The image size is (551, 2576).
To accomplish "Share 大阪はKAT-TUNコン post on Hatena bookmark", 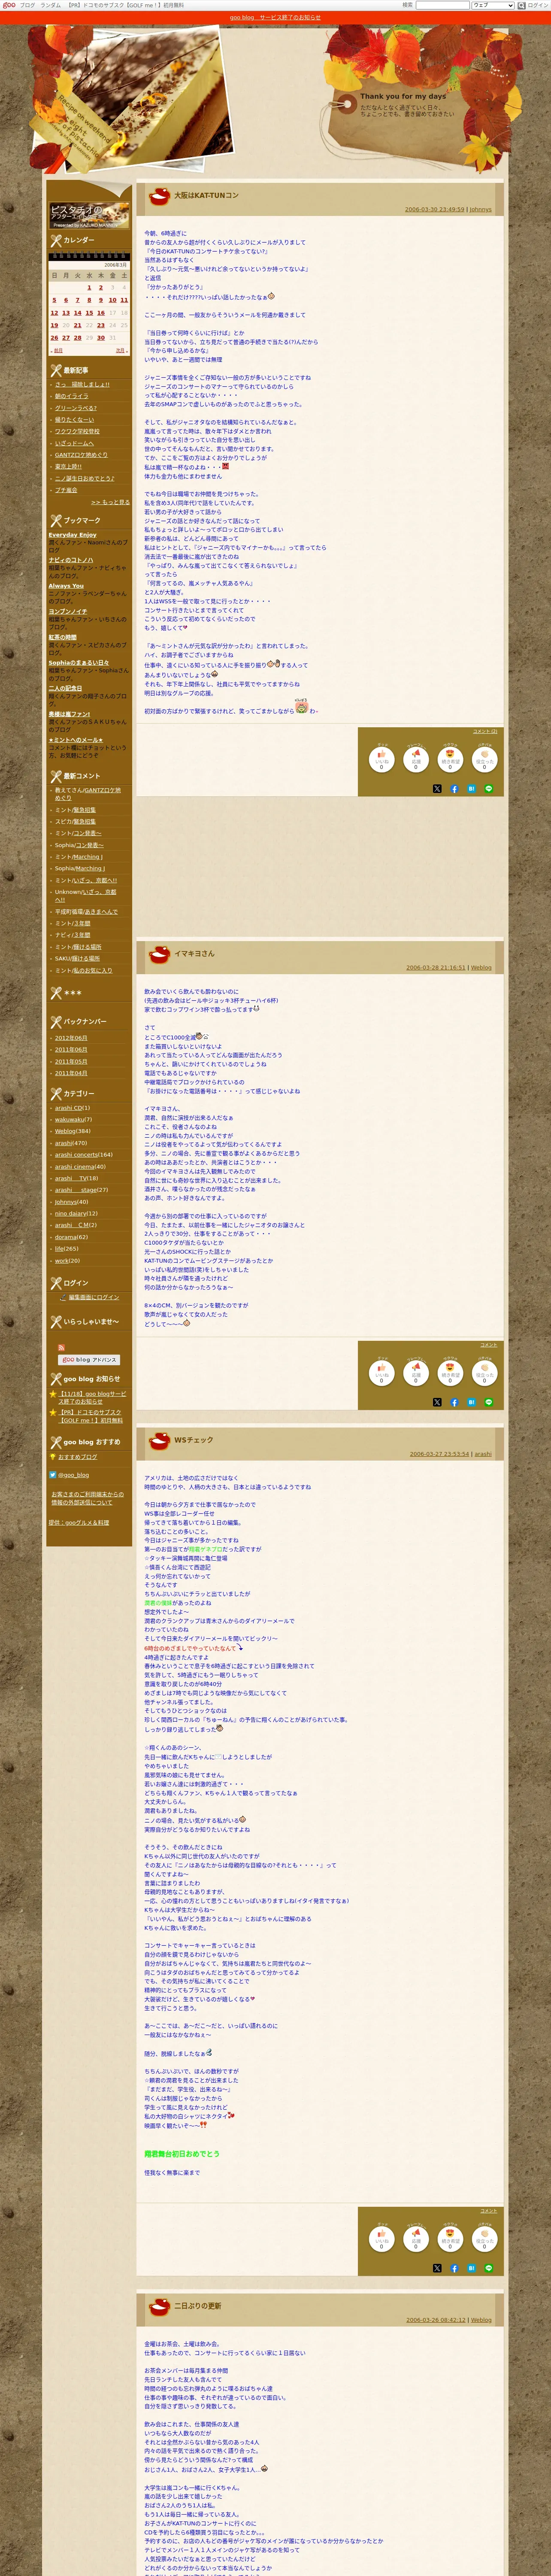I will click(471, 789).
